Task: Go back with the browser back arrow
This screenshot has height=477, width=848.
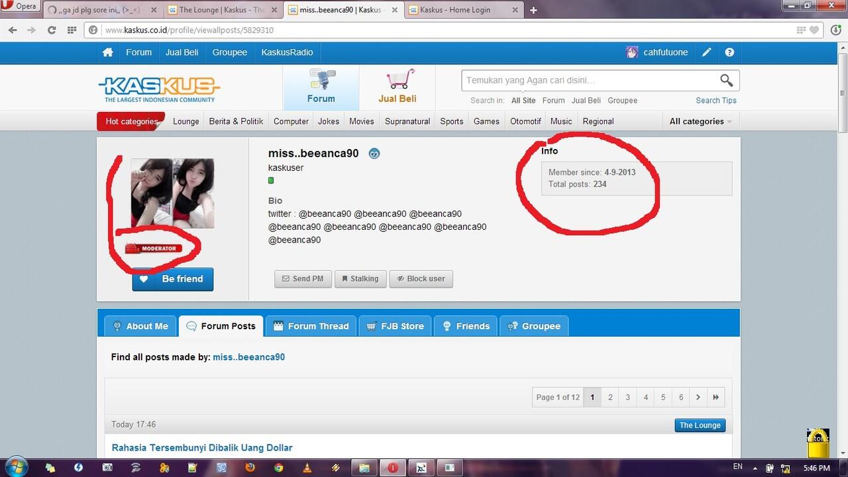Action: pos(13,30)
